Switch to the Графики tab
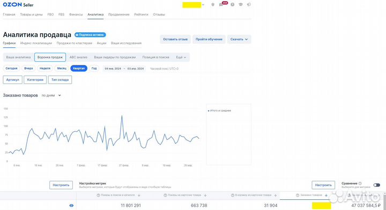 point(9,43)
